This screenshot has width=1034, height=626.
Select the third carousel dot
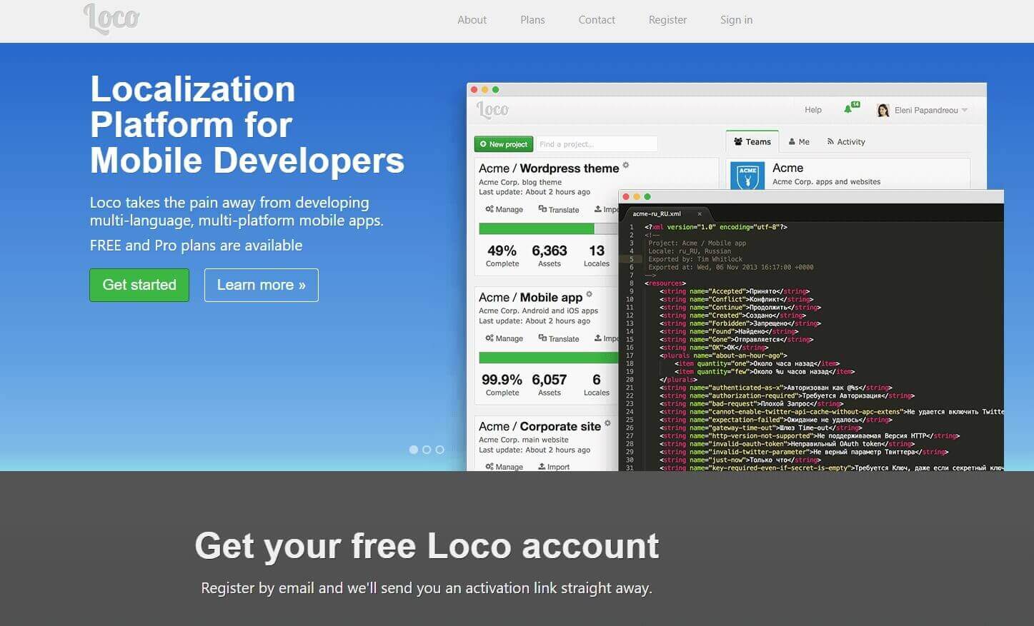click(439, 450)
